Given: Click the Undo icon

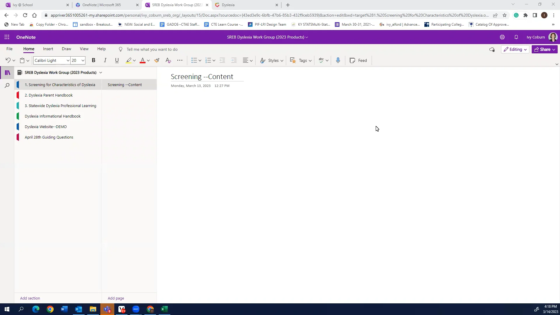Looking at the screenshot, I should (x=8, y=60).
